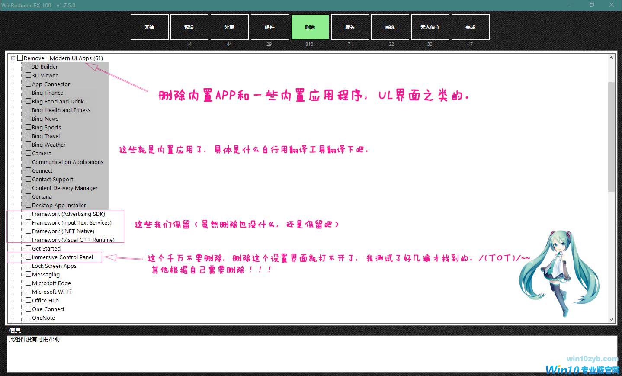Tick the Get Started checkbox

[29, 248]
